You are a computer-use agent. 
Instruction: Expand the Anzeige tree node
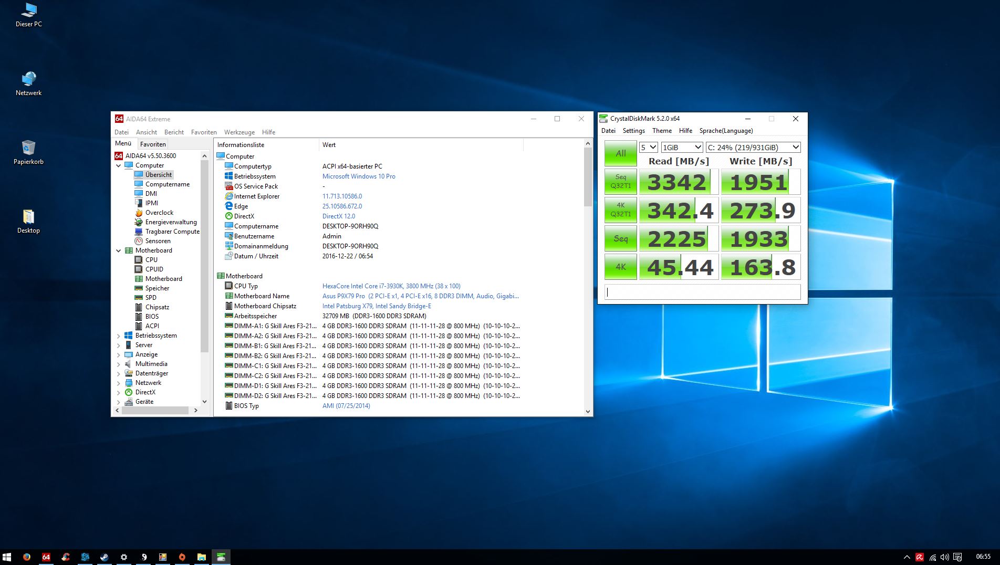119,354
